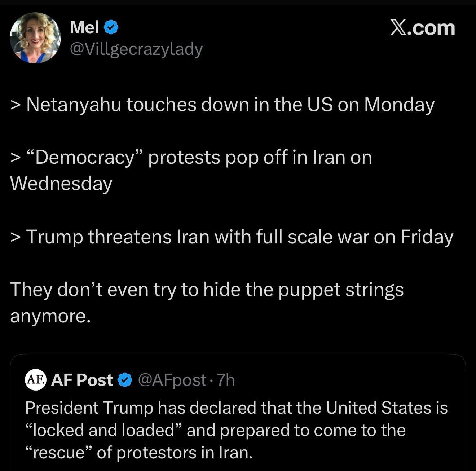
Task: Click the "rescue" of protestors line
Action: point(139,453)
